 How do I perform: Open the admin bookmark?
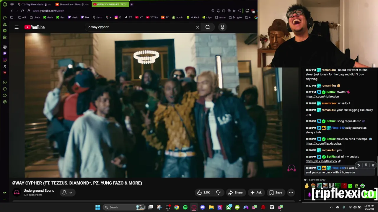177,17
